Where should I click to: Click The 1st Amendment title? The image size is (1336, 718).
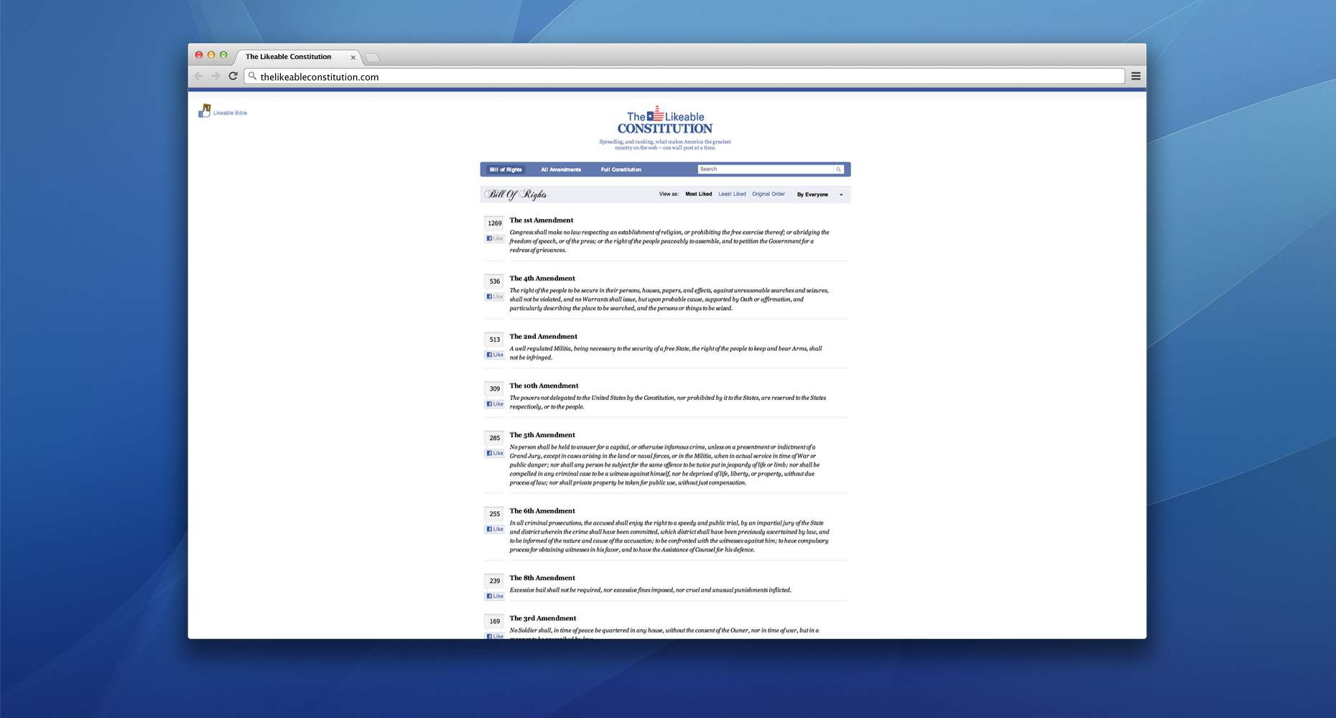542,220
